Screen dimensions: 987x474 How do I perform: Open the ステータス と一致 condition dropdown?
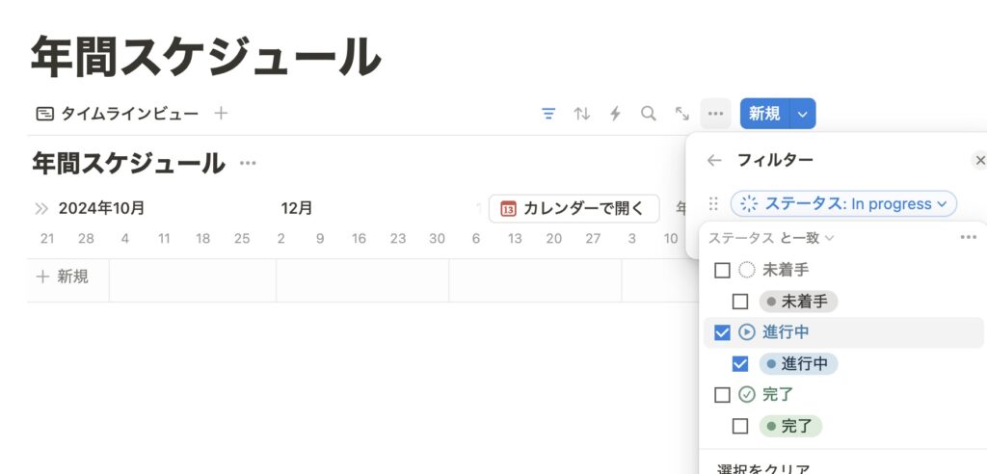(771, 238)
